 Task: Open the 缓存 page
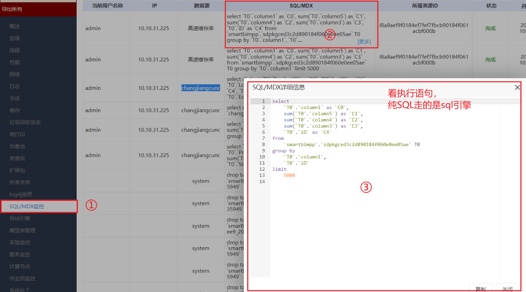pos(15,110)
